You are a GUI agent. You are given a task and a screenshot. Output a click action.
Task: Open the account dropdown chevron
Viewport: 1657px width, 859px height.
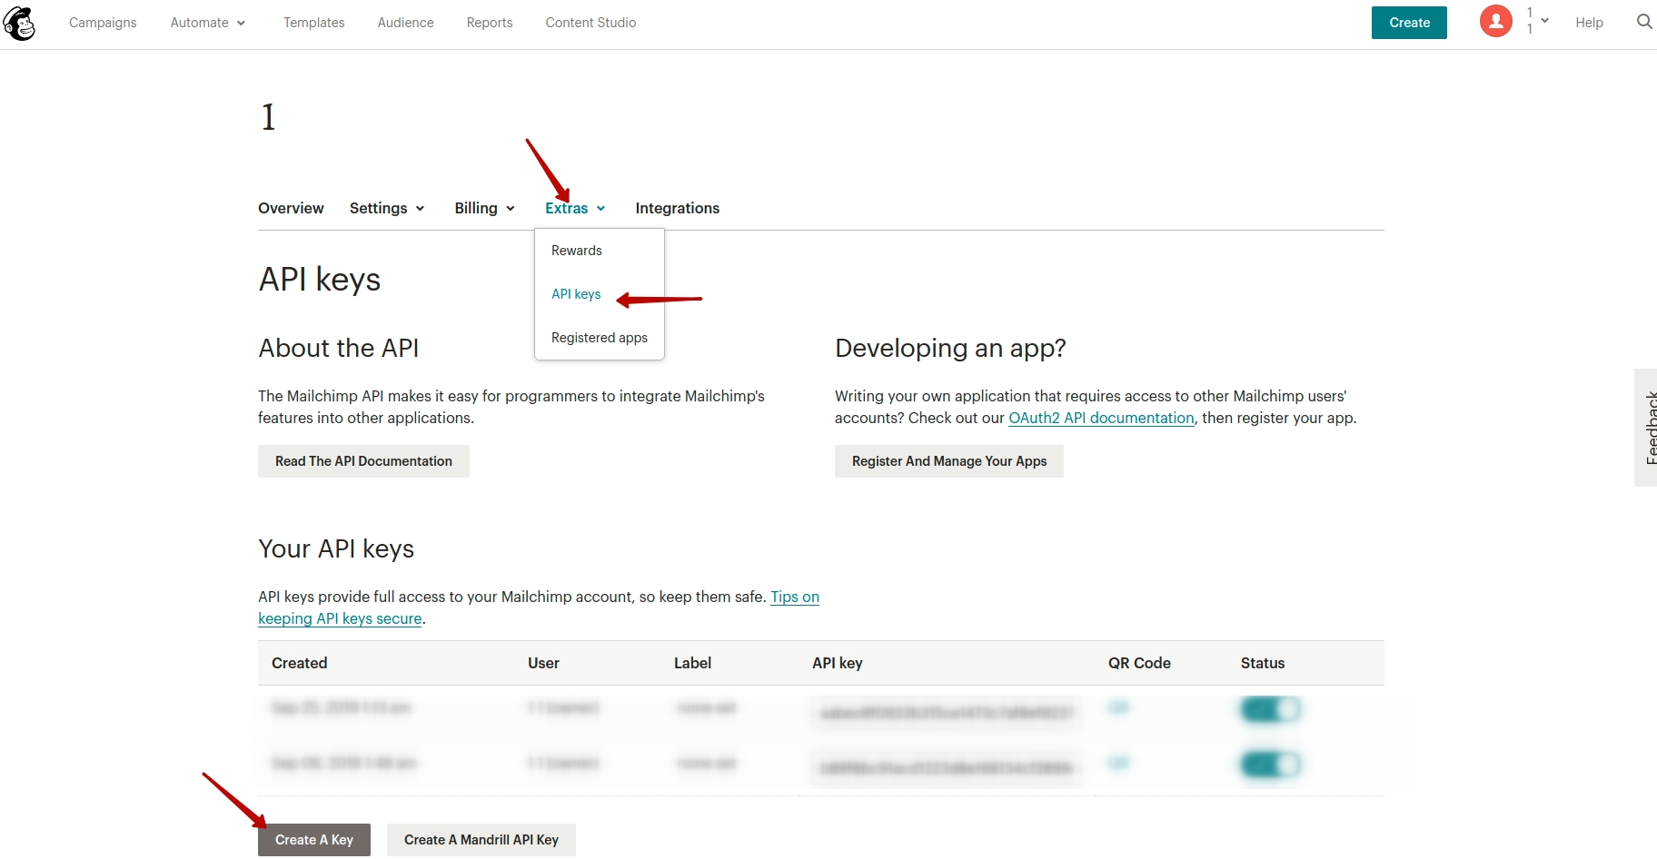click(x=1544, y=20)
